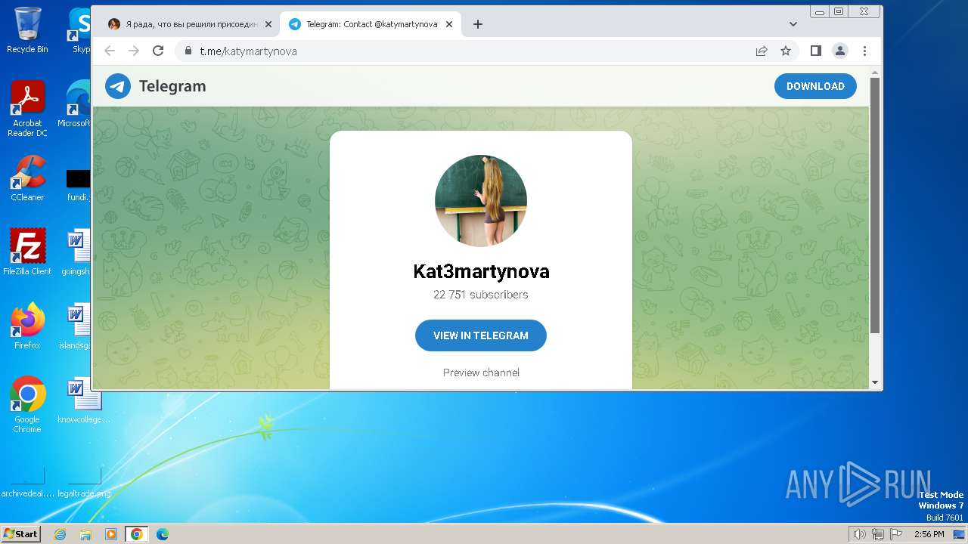The height and width of the screenshot is (544, 968).
Task: Open the Windows Start menu
Action: (x=20, y=533)
